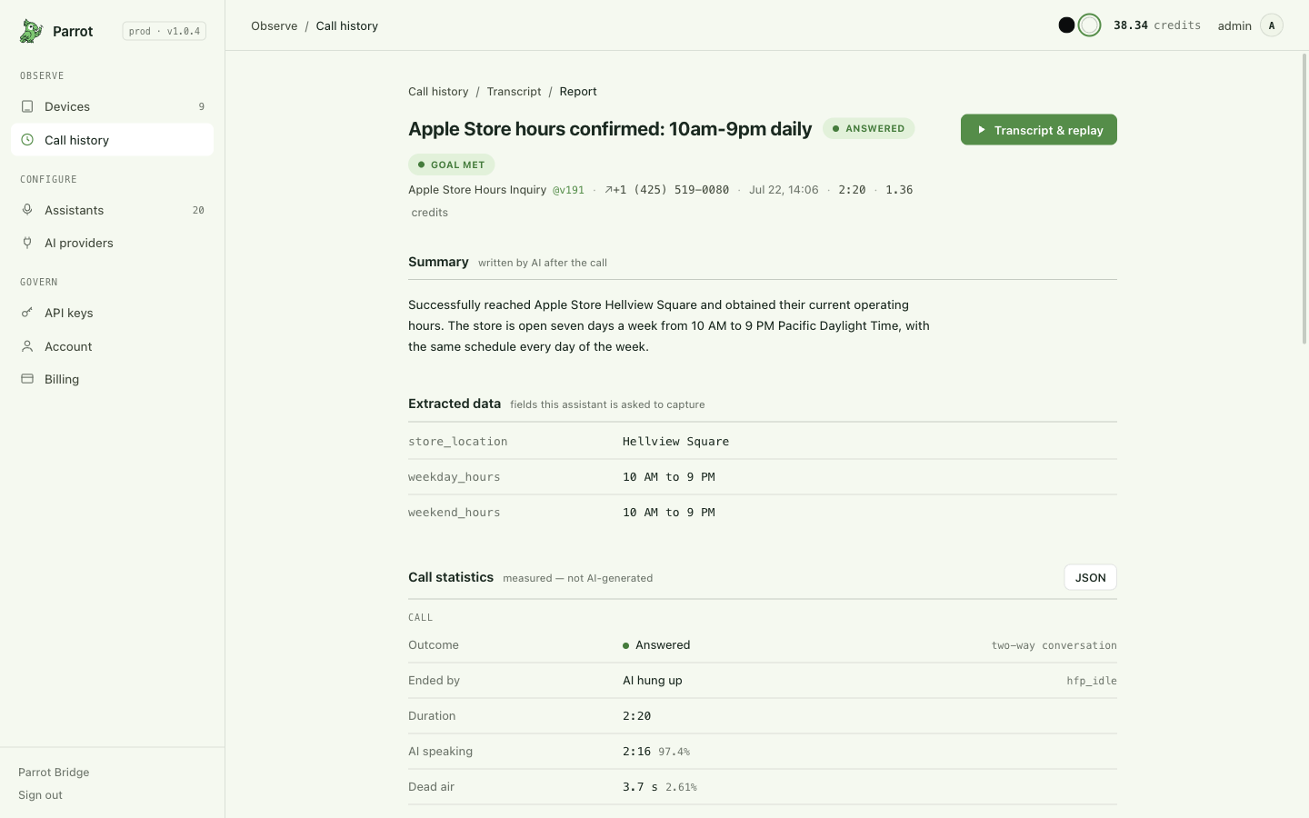
Task: Click the Assistants count 20
Action: click(198, 210)
